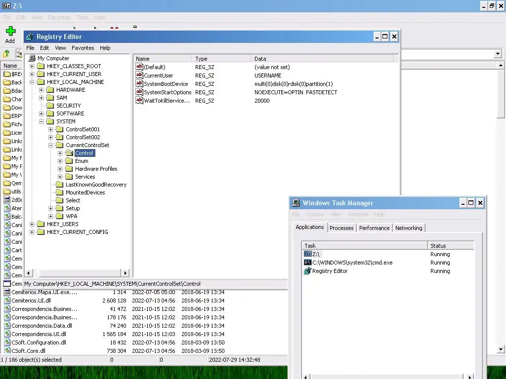Expand the HARDWARE key
Image resolution: width=506 pixels, height=379 pixels.
point(42,90)
